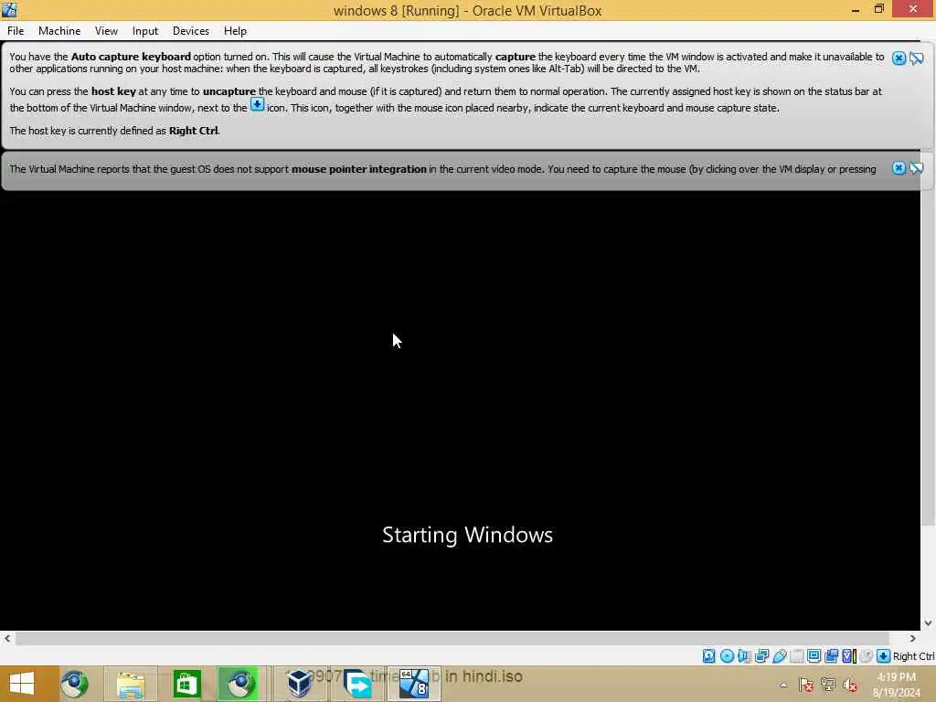936x702 pixels.
Task: Open the Machine menu
Action: 59,31
